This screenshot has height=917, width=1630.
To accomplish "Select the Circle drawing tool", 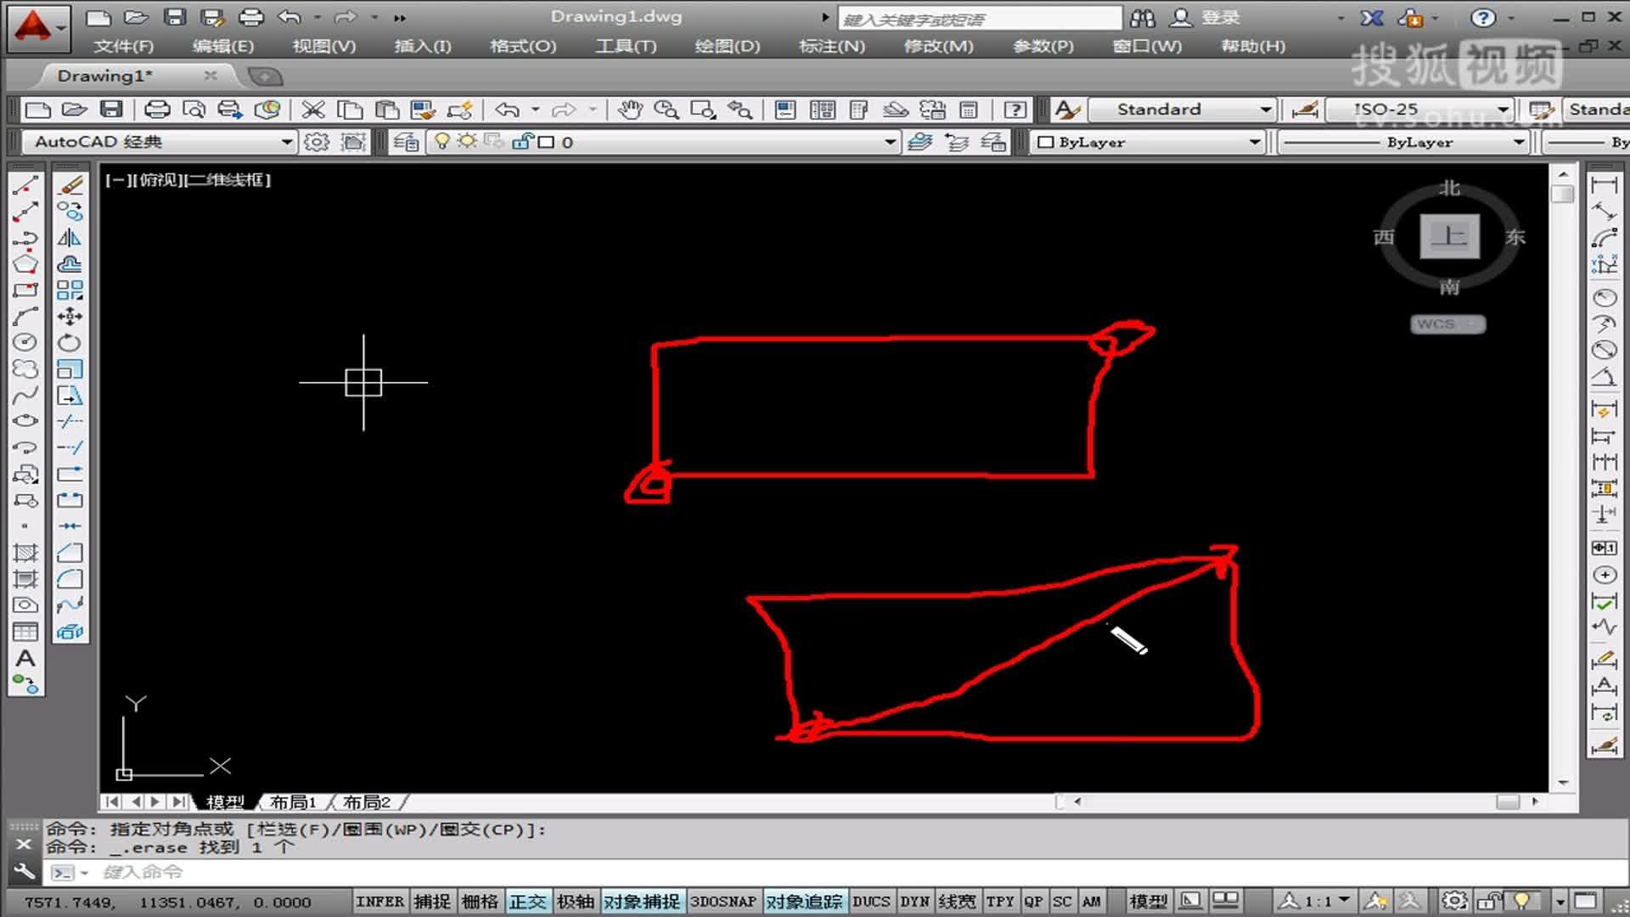I will 25,343.
